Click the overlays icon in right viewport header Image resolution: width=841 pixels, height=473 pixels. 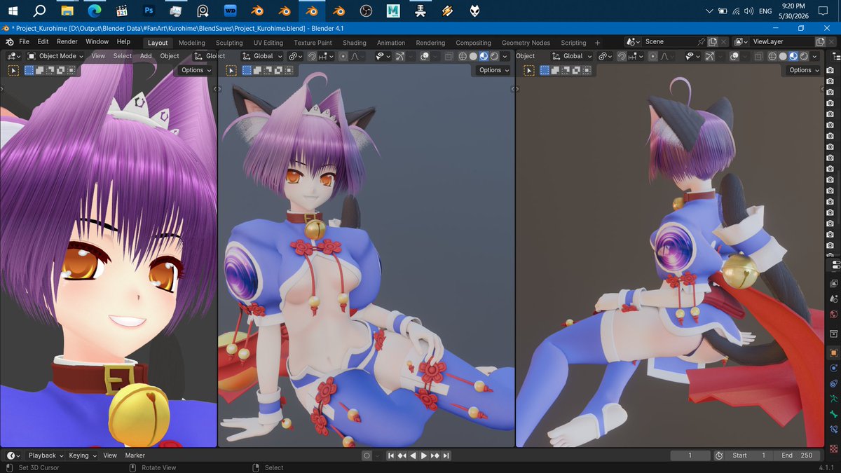coord(734,56)
